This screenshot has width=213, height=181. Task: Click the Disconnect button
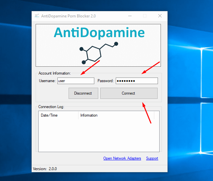tap(83, 93)
